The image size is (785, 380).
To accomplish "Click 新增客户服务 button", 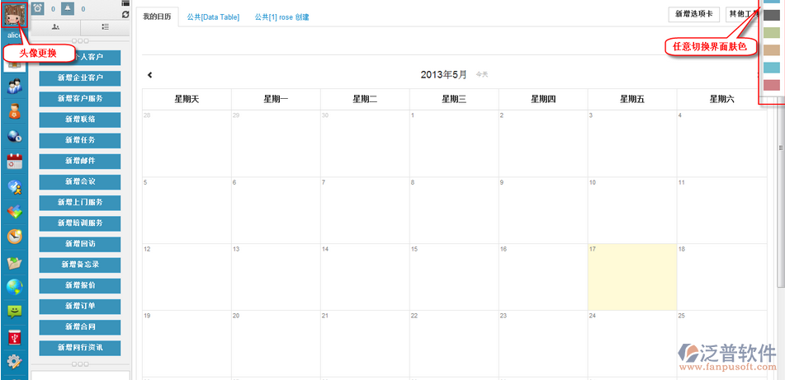I will (80, 99).
